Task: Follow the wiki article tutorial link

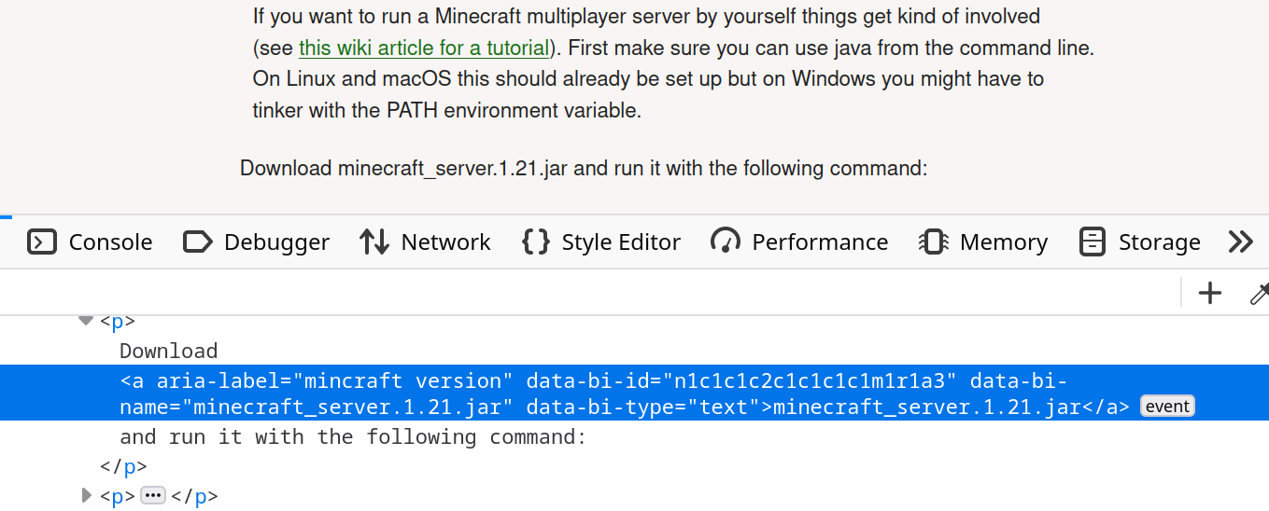Action: (423, 48)
